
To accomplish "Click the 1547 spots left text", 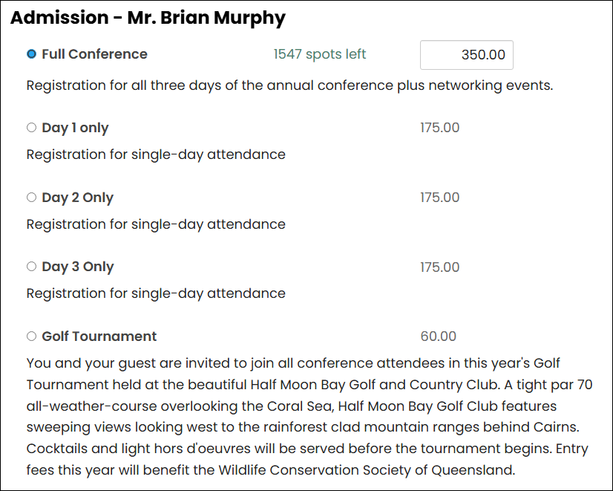I will point(319,54).
